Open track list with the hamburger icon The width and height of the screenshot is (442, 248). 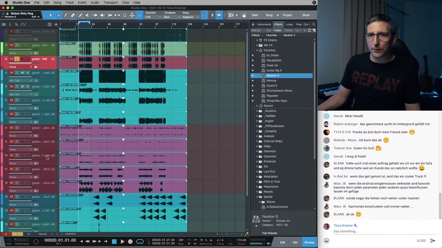[x=49, y=24]
